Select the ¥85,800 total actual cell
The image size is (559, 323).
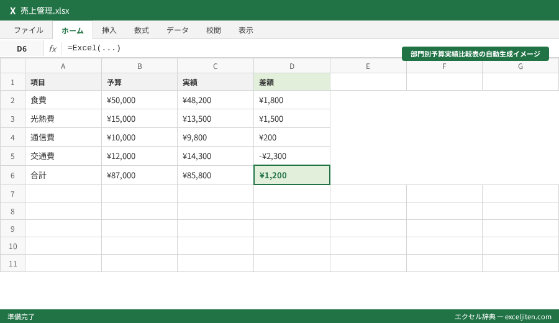click(x=216, y=175)
